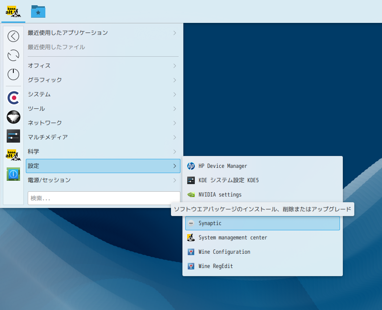This screenshot has width=382, height=310.
Task: Click the grey Synaptic icon
Action: pyautogui.click(x=191, y=223)
